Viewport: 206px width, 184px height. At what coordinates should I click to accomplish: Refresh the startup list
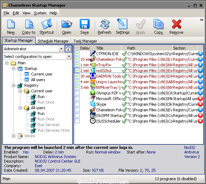point(104,24)
